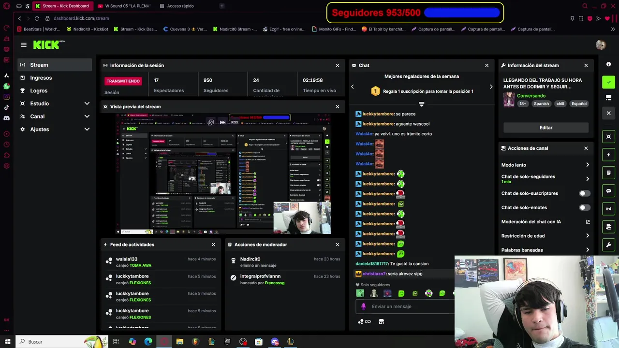
Task: Click the green checkmark sidebar button
Action: click(608, 82)
